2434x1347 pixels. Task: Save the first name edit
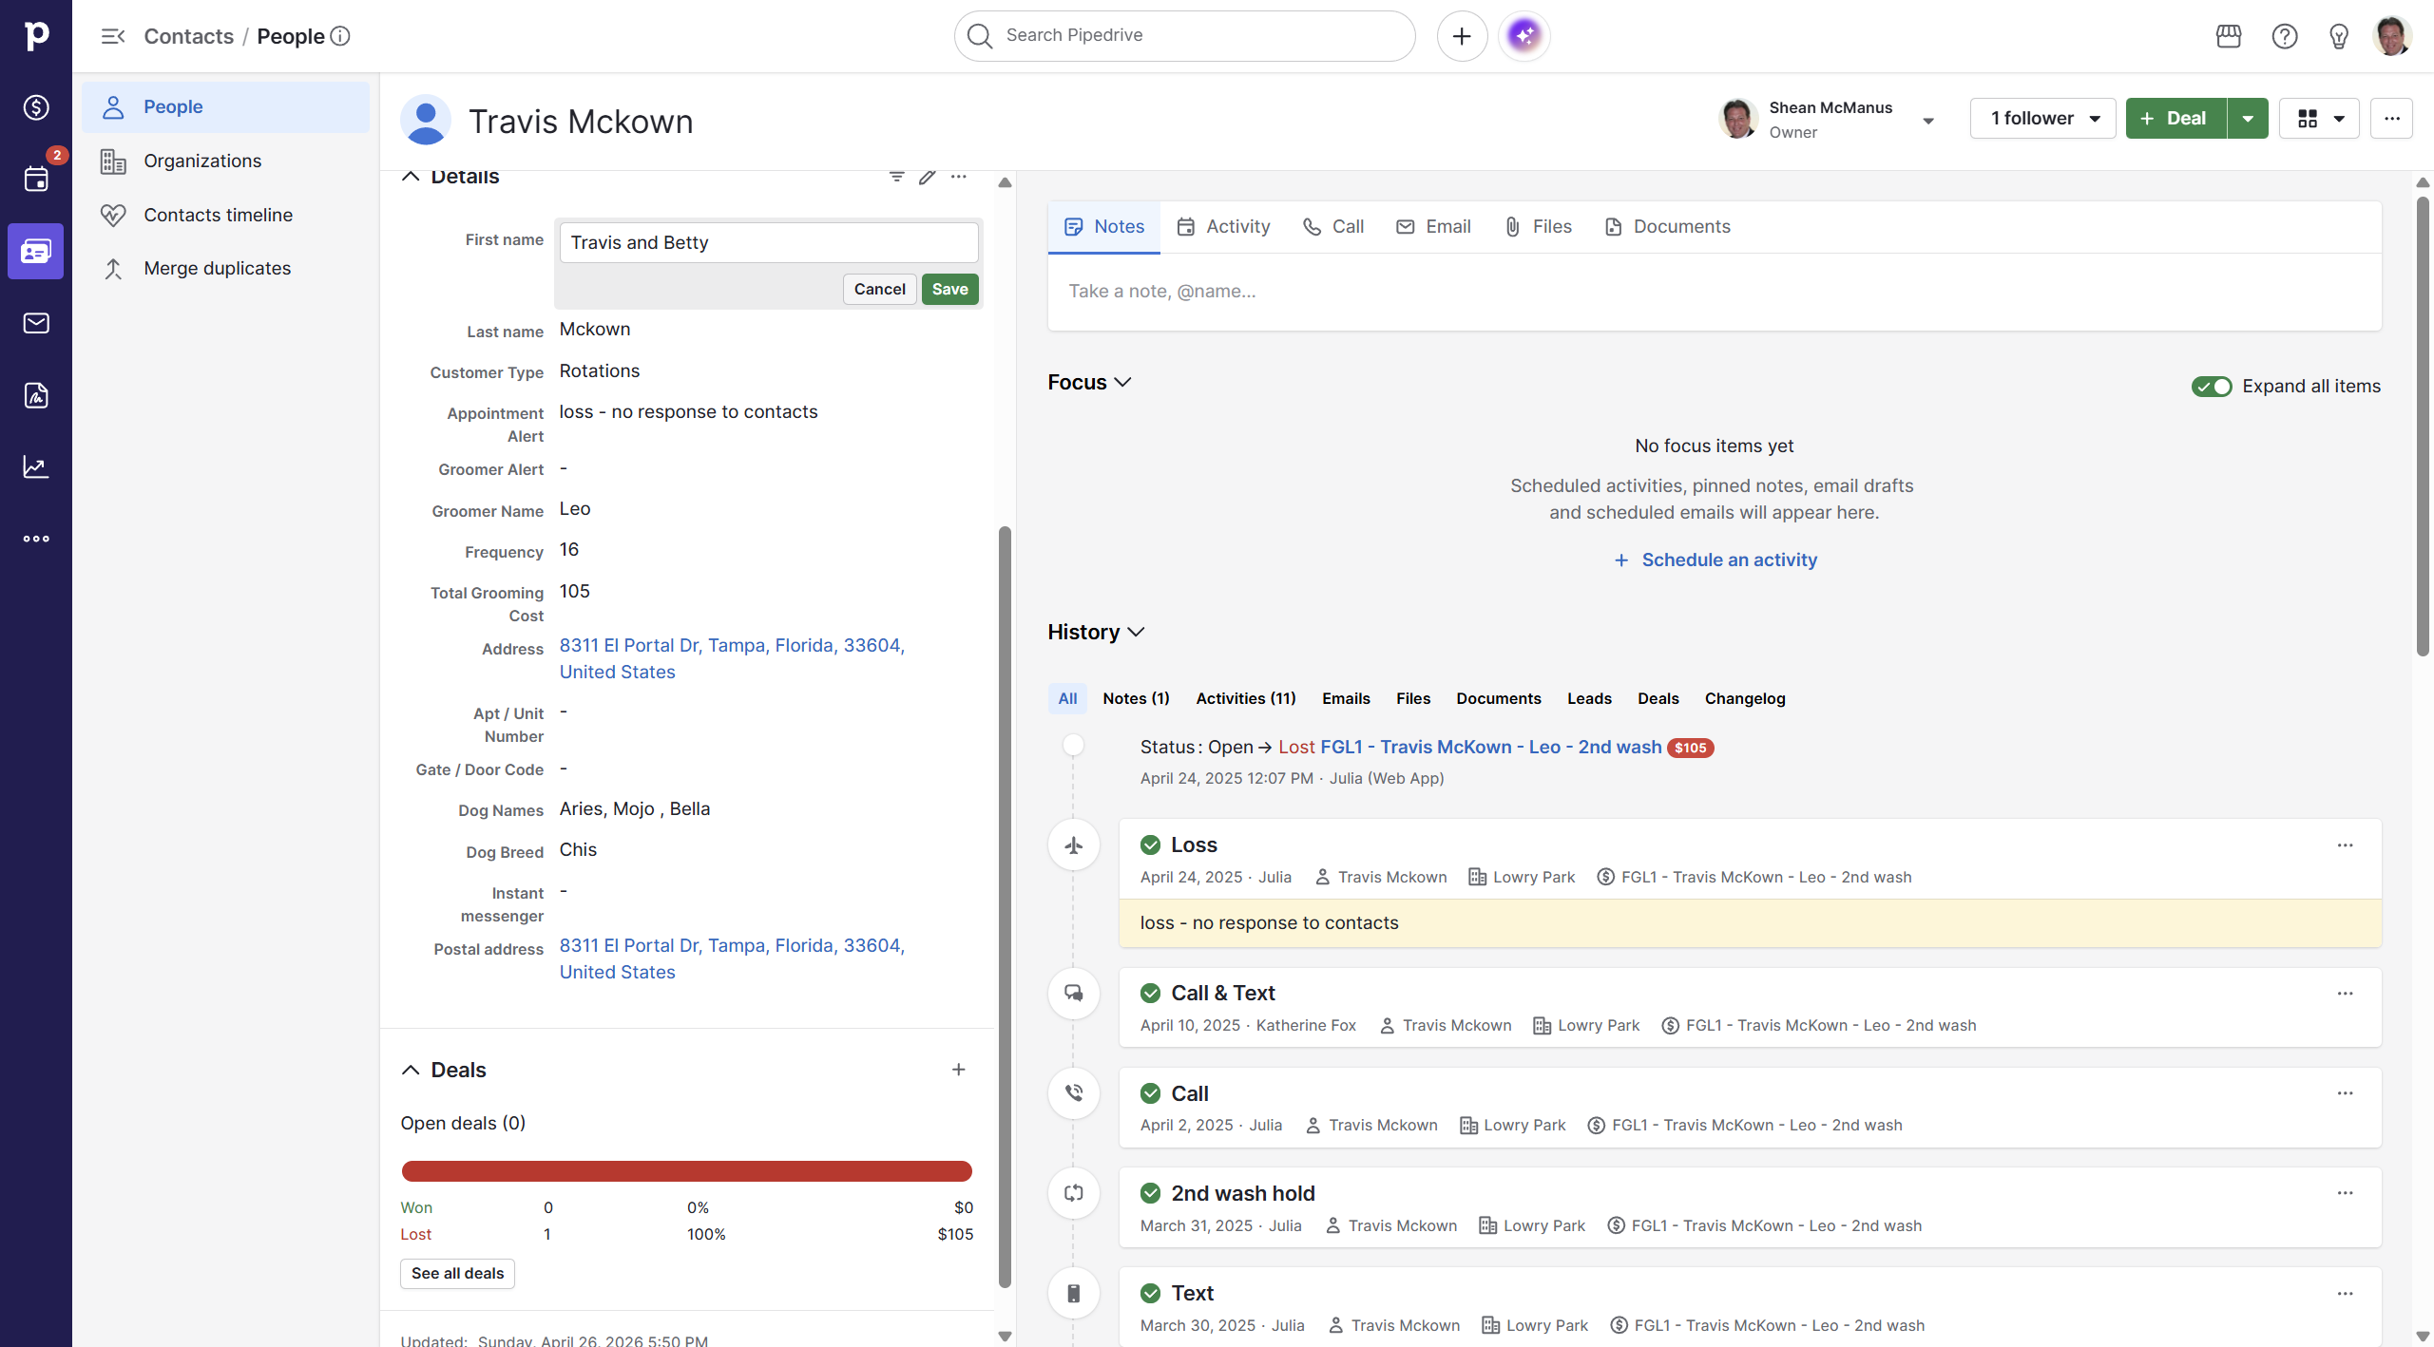(949, 289)
